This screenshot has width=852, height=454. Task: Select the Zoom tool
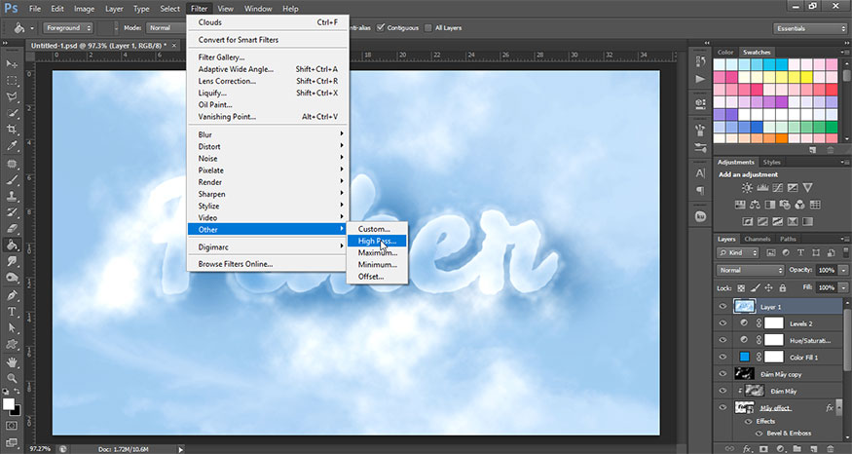pos(12,378)
